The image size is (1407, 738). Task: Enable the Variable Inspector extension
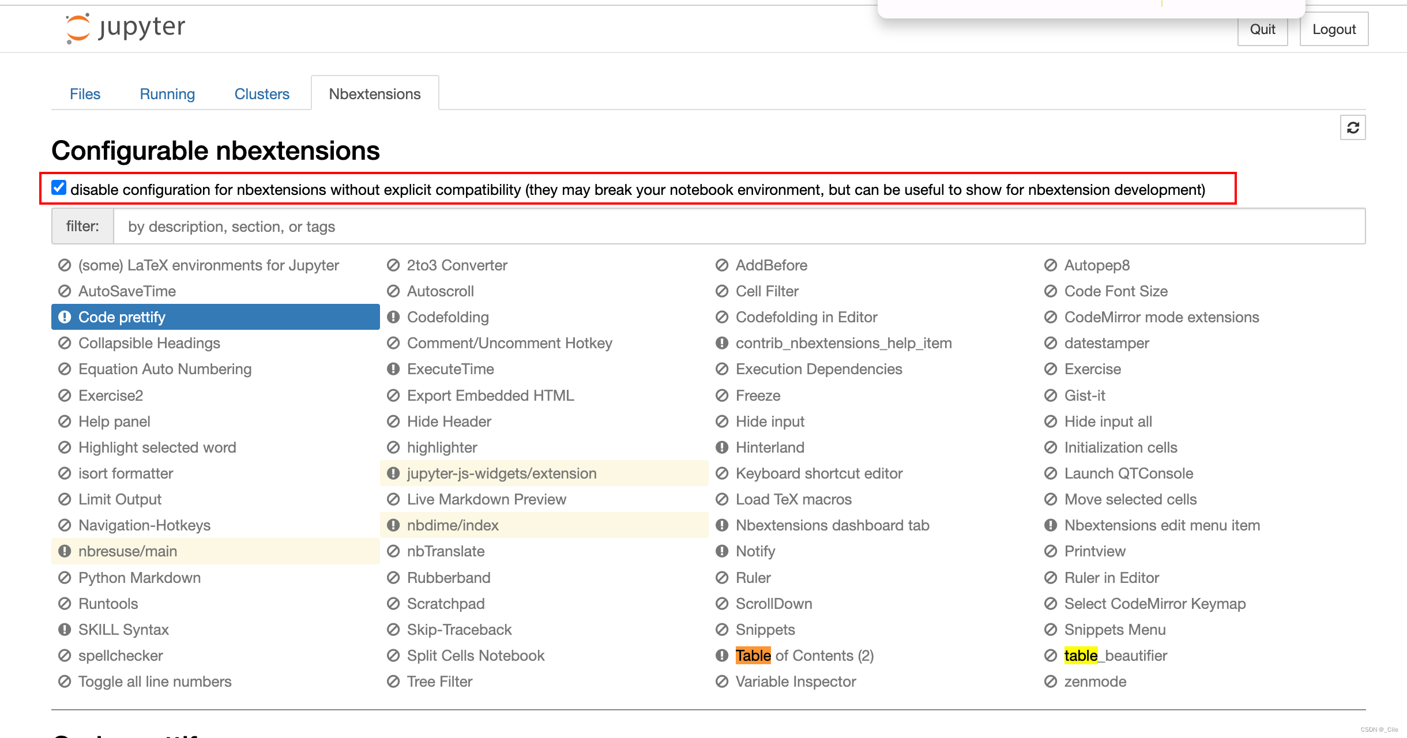796,681
